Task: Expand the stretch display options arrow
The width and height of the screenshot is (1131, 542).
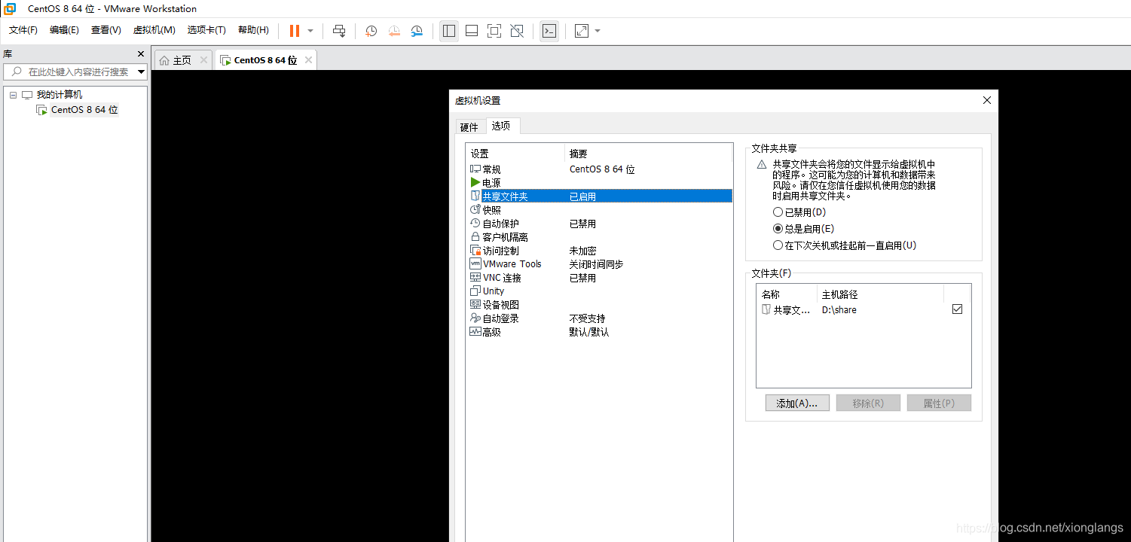Action: (x=598, y=31)
